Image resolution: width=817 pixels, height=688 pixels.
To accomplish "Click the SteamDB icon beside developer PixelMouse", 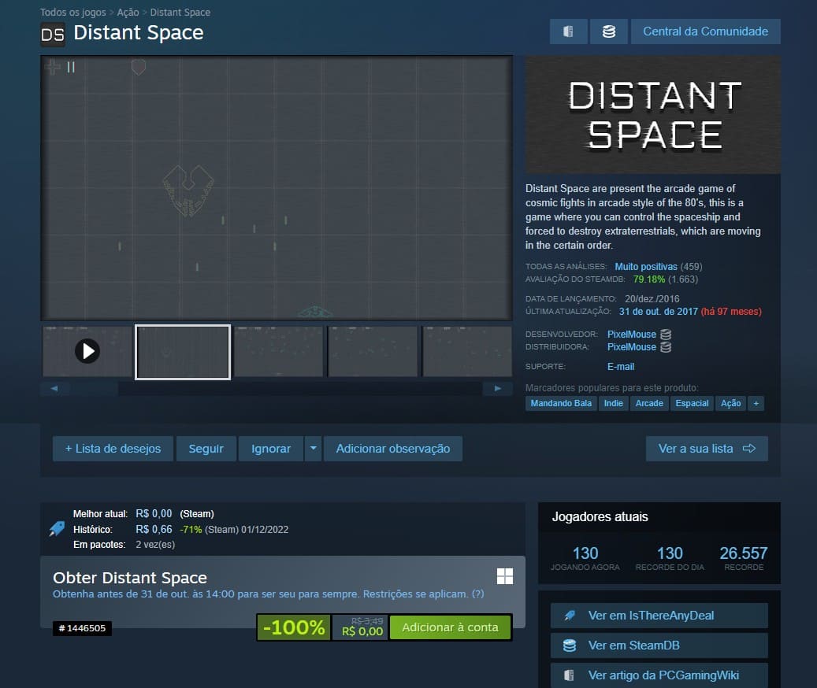I will point(666,335).
